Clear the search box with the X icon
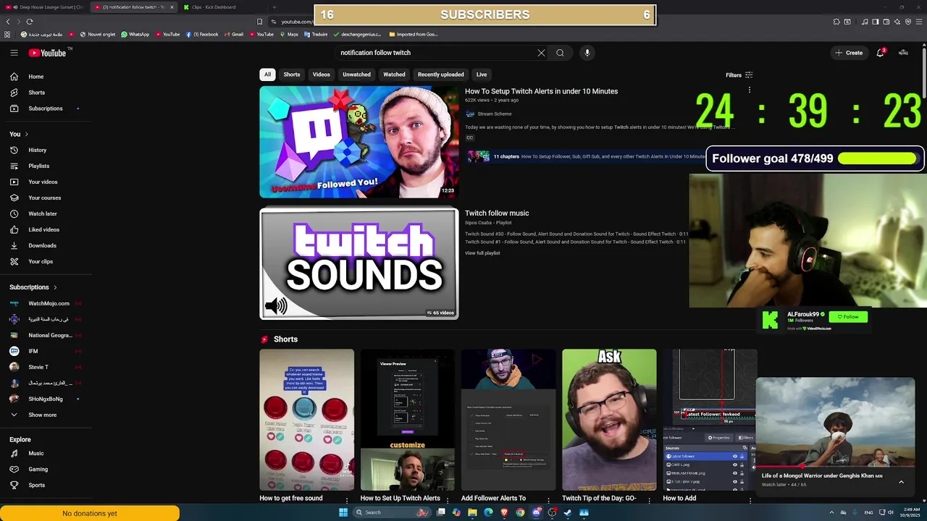This screenshot has width=927, height=521. tap(541, 53)
